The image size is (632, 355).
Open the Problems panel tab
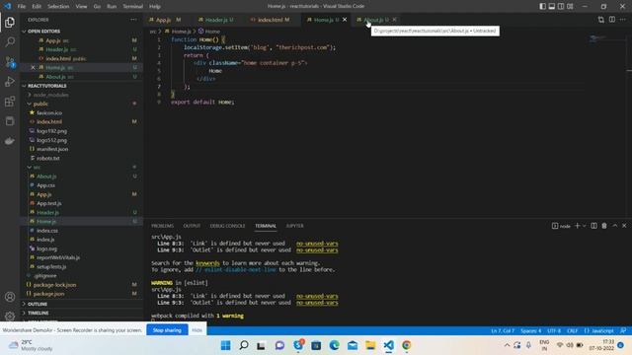(x=162, y=226)
